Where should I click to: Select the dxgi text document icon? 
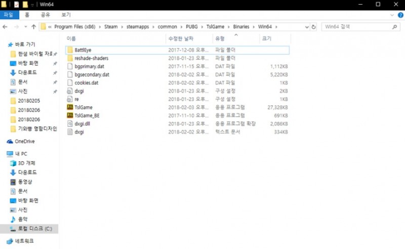70,132
